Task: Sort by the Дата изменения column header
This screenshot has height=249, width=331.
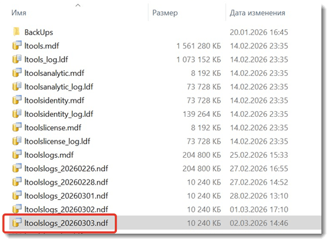Action: (258, 13)
